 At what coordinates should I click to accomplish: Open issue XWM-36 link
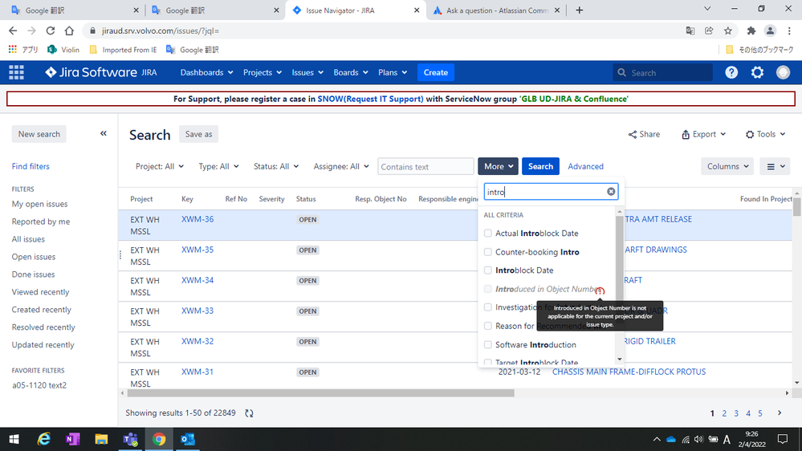197,219
